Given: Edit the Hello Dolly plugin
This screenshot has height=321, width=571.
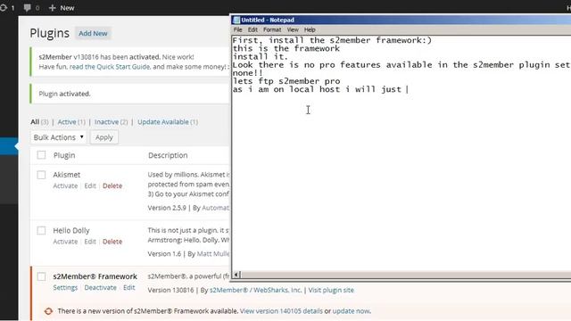Looking at the screenshot, I should [x=90, y=242].
